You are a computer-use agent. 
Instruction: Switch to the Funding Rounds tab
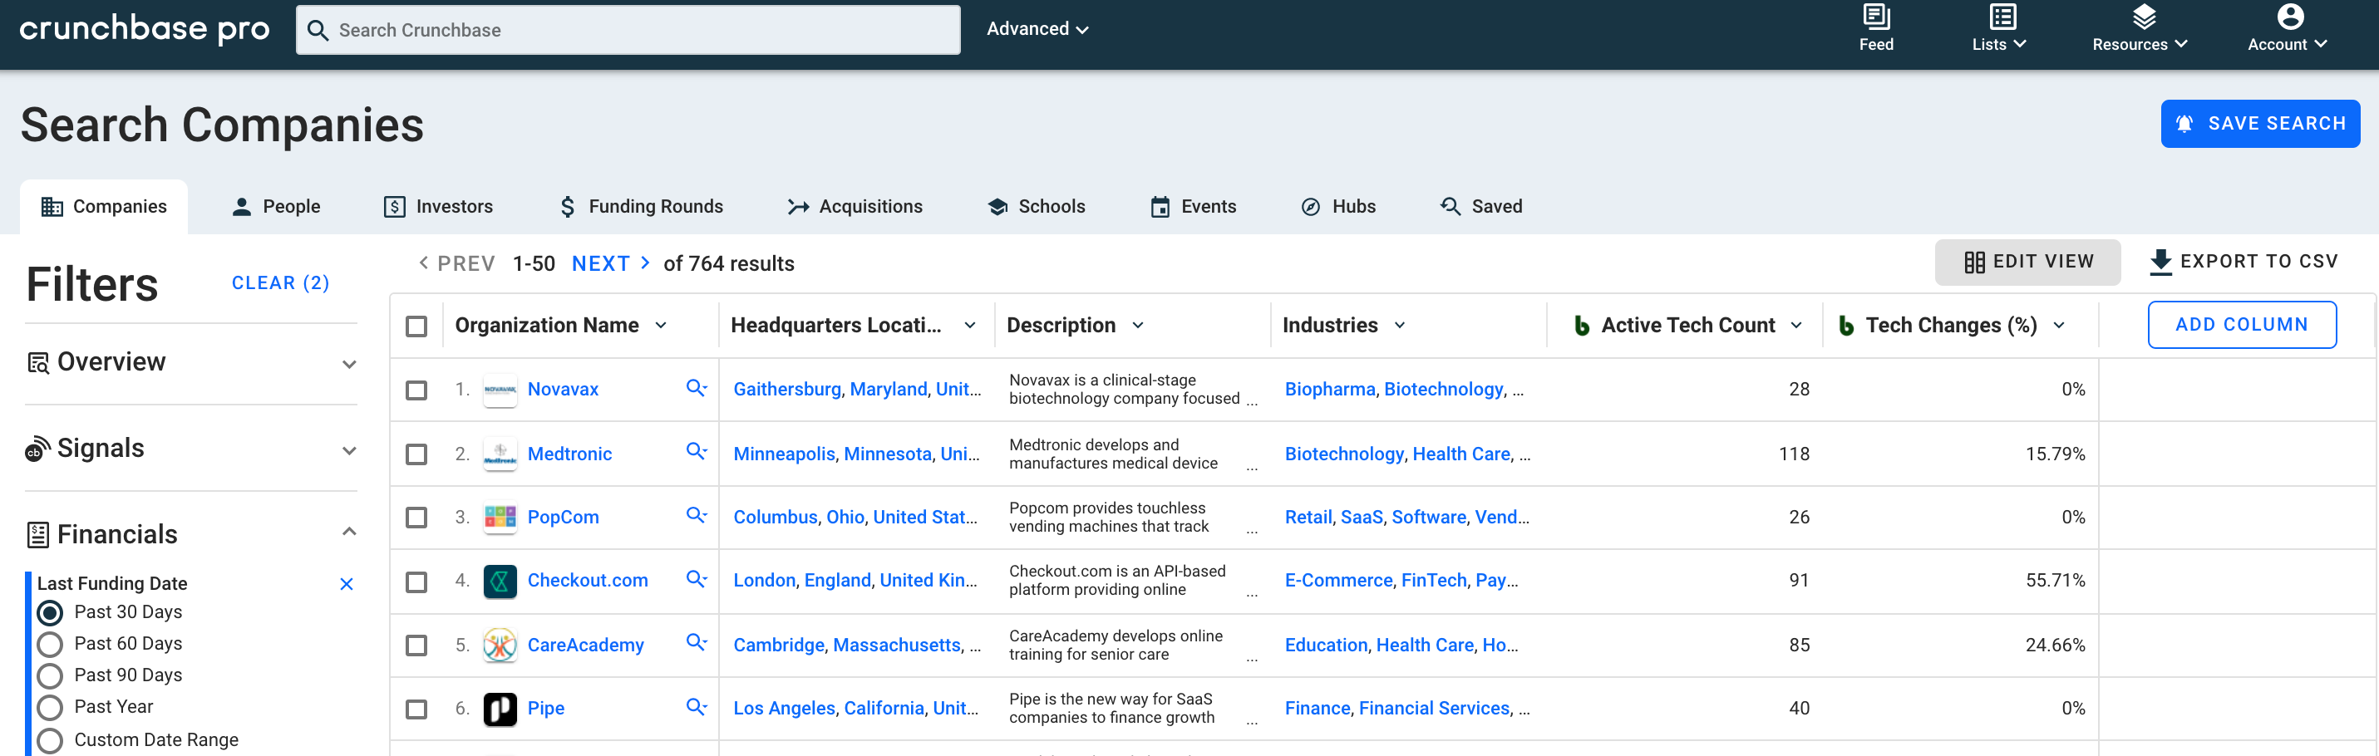pyautogui.click(x=641, y=207)
